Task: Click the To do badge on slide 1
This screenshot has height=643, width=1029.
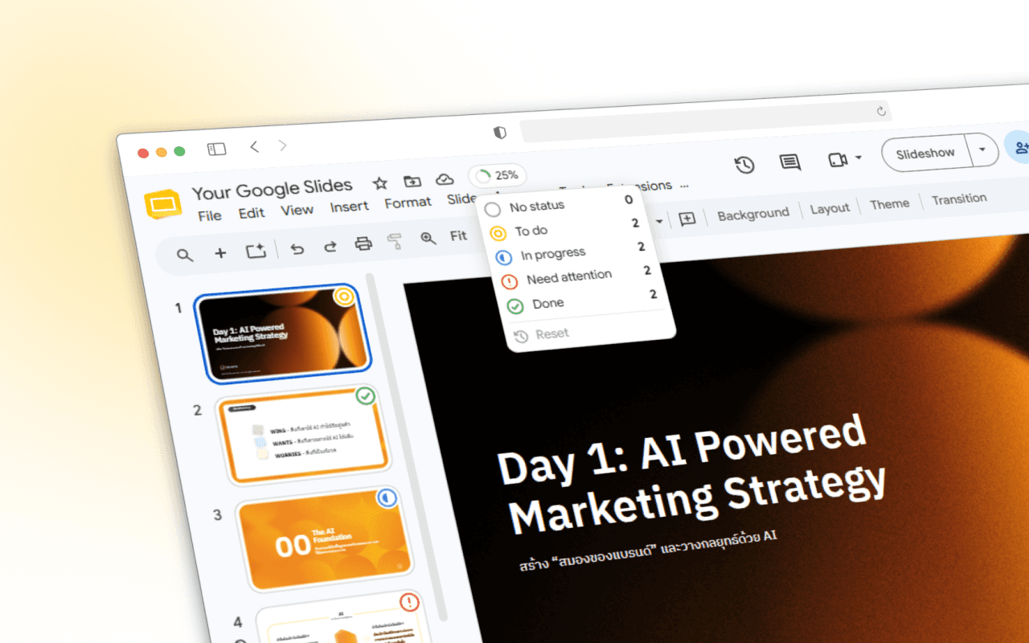Action: [x=344, y=297]
